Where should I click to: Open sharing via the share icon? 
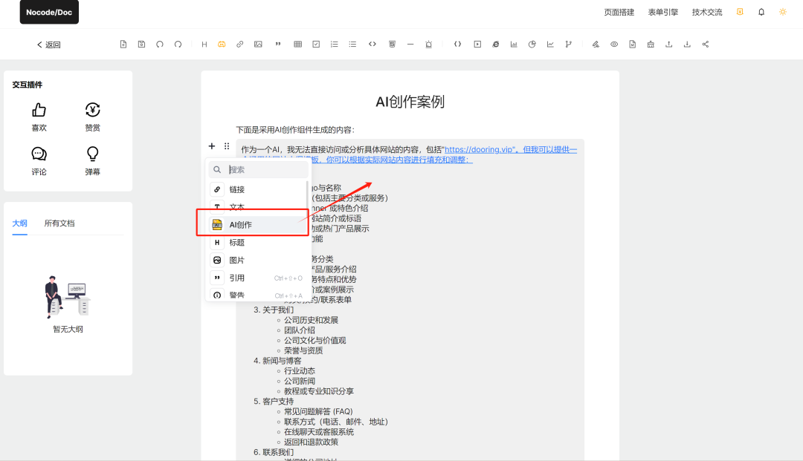(x=705, y=44)
